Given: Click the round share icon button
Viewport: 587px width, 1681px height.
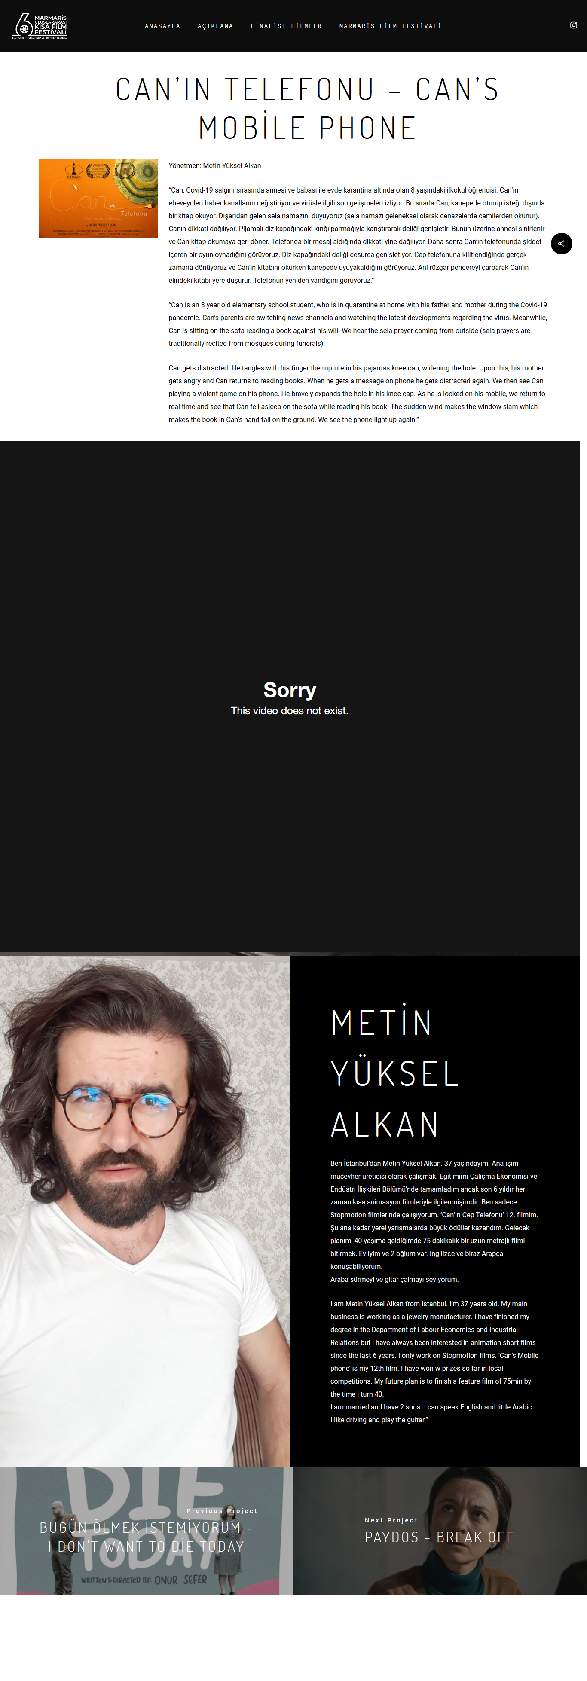Looking at the screenshot, I should (562, 243).
